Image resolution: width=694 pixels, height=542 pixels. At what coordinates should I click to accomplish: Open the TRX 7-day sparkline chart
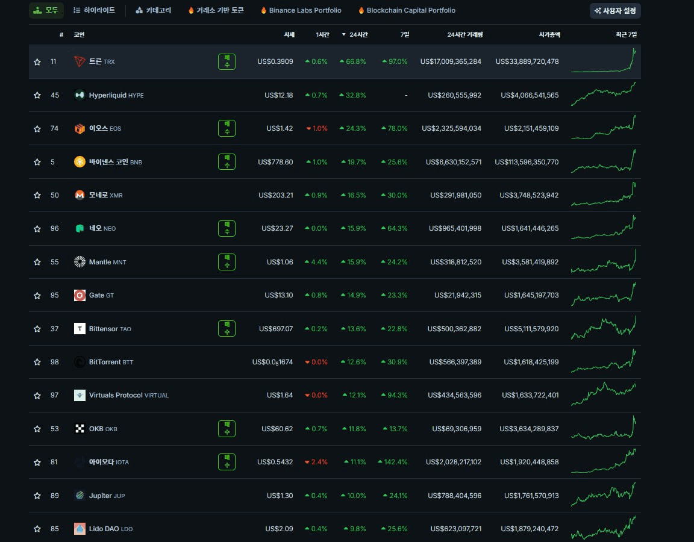[603, 61]
